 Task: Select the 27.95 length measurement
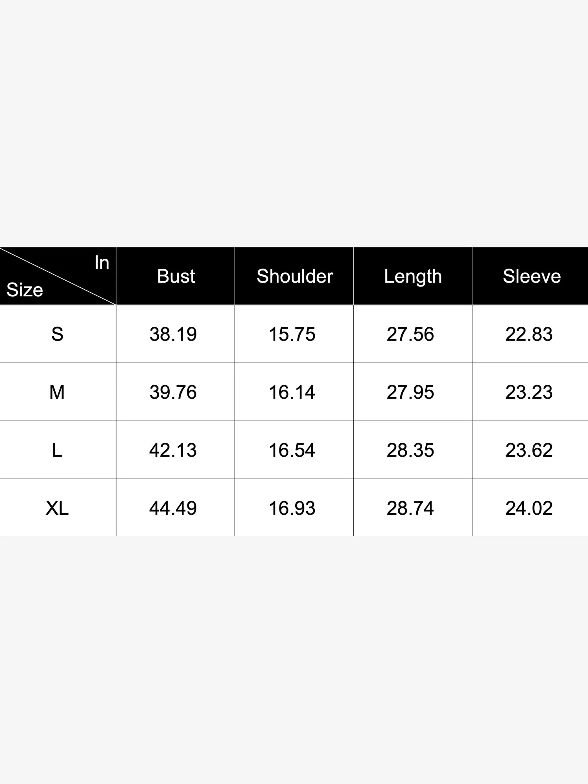pos(410,392)
